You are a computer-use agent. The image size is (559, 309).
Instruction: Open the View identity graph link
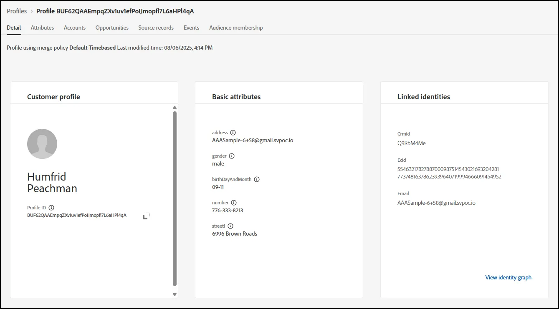pos(508,277)
